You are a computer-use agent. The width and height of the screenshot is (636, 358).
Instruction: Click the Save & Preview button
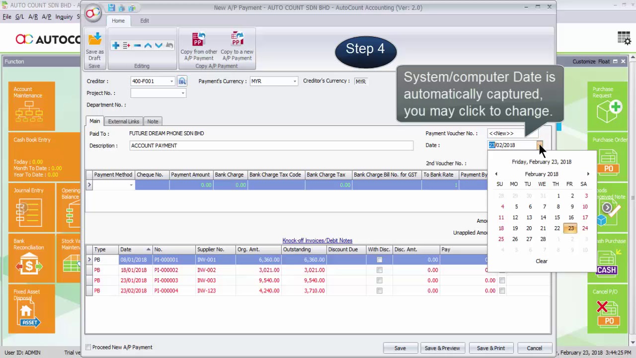(442, 348)
